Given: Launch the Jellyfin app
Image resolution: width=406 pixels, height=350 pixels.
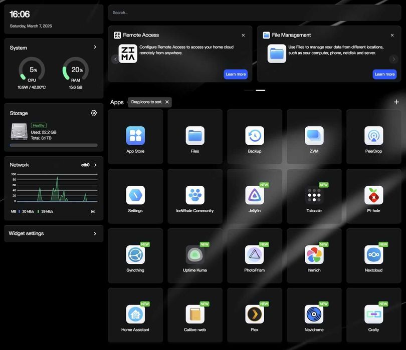Looking at the screenshot, I should (255, 196).
